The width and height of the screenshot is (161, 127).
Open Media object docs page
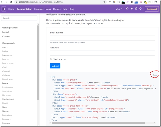tap(8, 99)
